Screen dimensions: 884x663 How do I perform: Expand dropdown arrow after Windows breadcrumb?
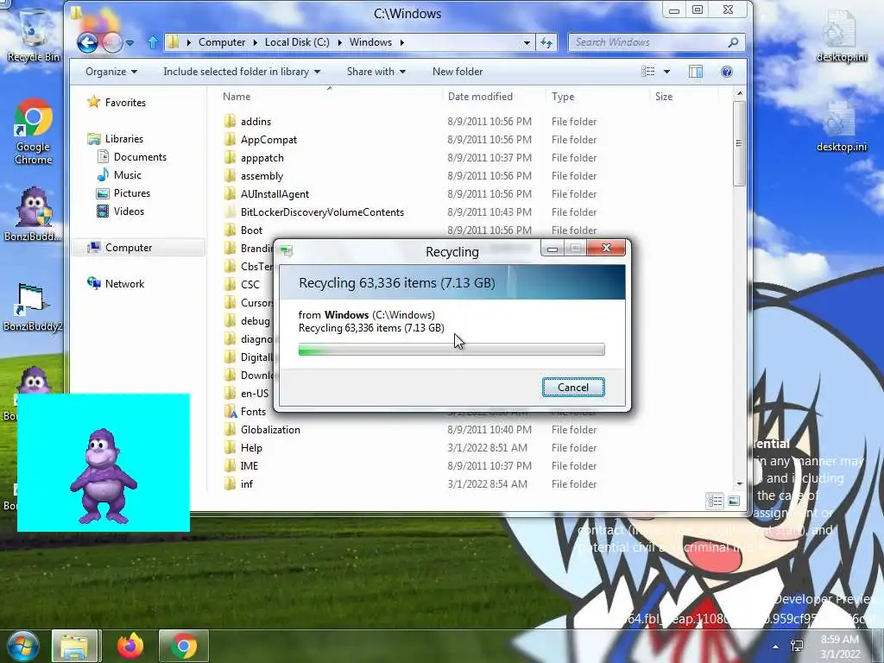pos(402,42)
